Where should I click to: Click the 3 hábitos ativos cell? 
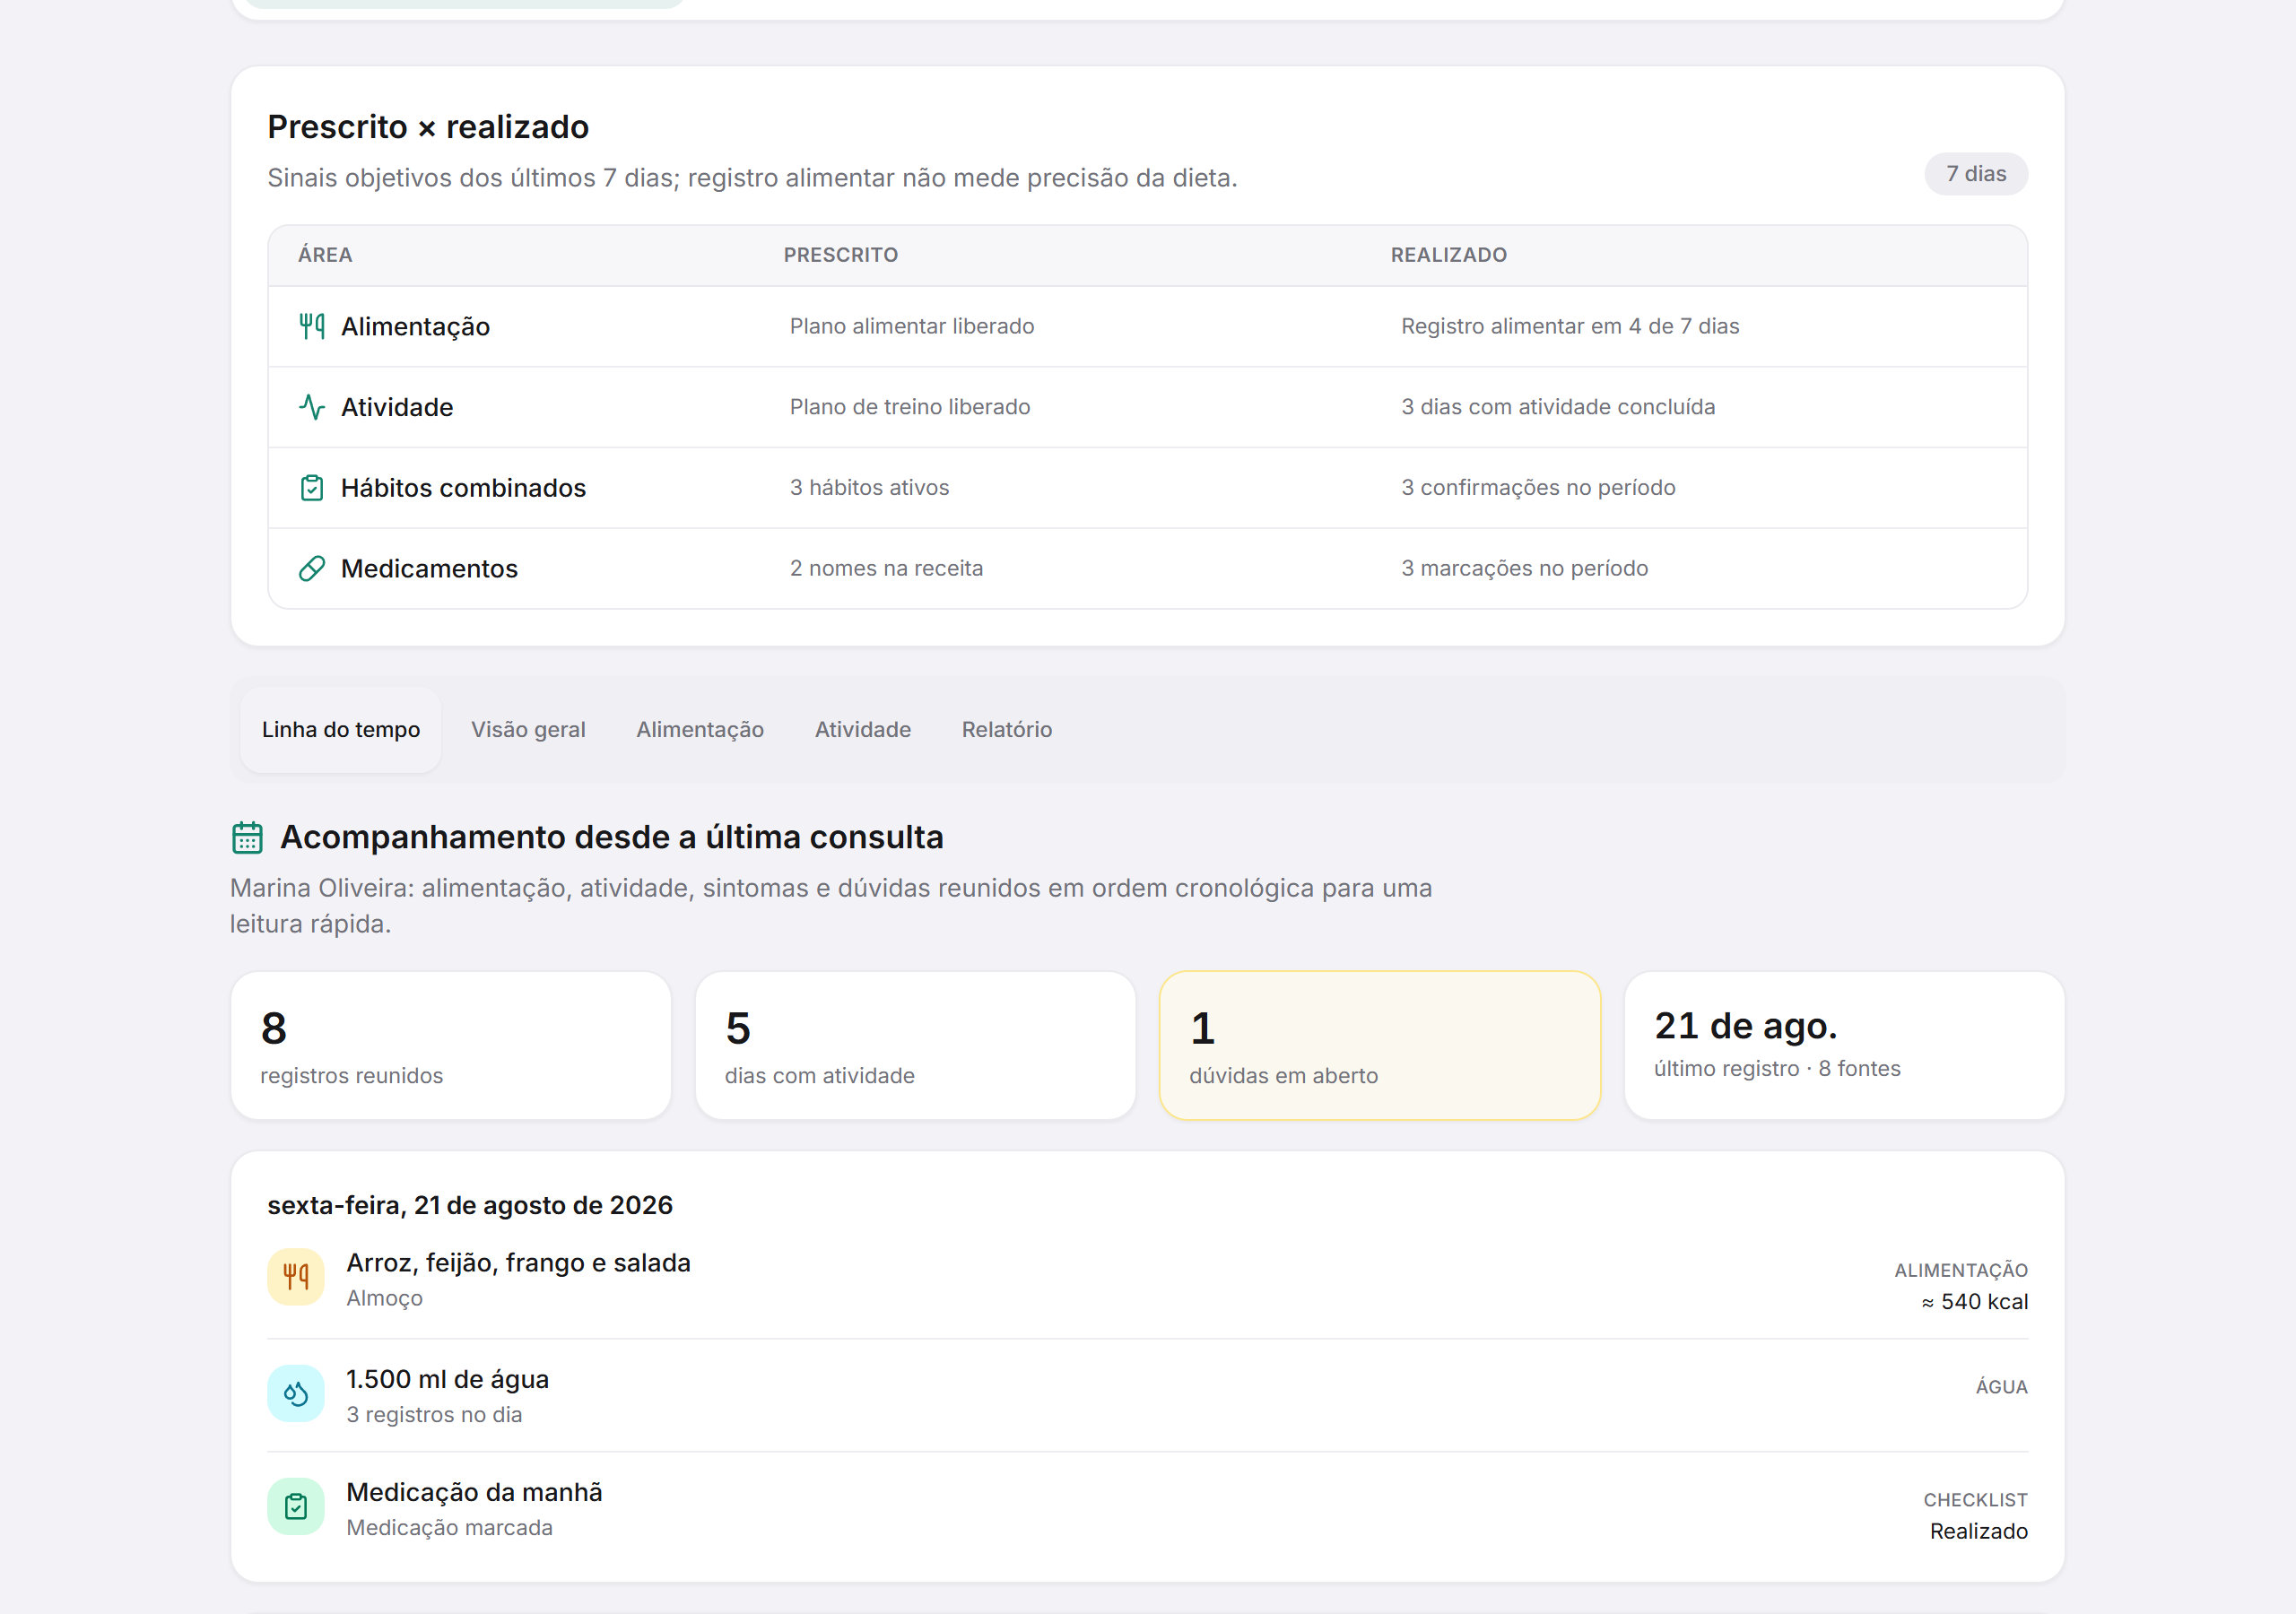click(x=870, y=488)
